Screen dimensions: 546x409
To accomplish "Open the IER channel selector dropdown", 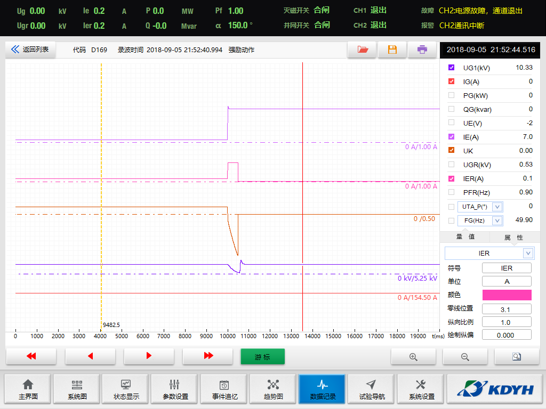I will click(528, 253).
